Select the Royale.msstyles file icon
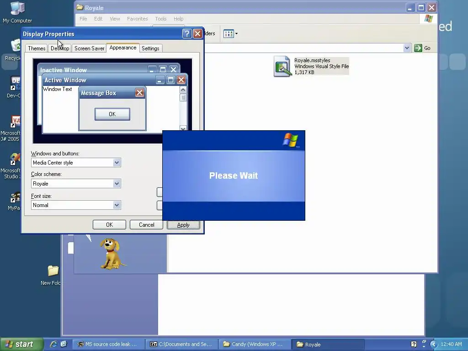The height and width of the screenshot is (351, 468). [x=282, y=66]
